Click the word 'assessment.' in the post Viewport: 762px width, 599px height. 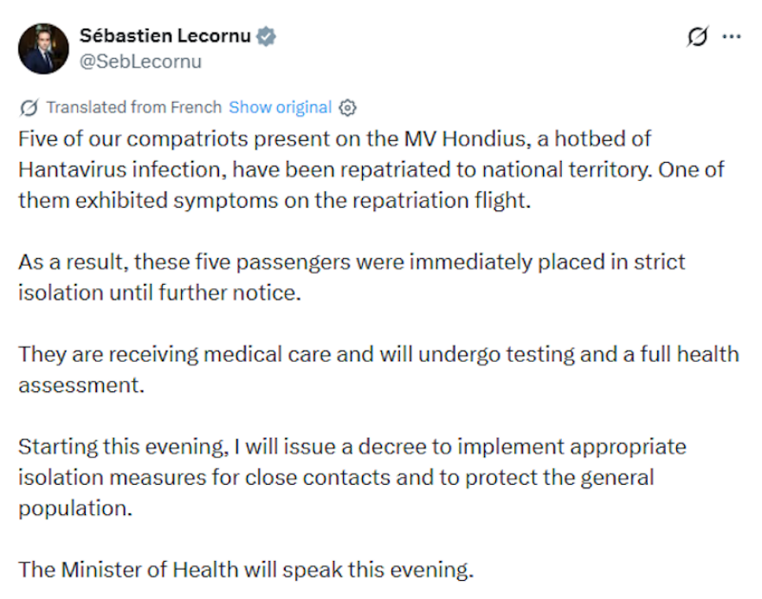pos(81,385)
